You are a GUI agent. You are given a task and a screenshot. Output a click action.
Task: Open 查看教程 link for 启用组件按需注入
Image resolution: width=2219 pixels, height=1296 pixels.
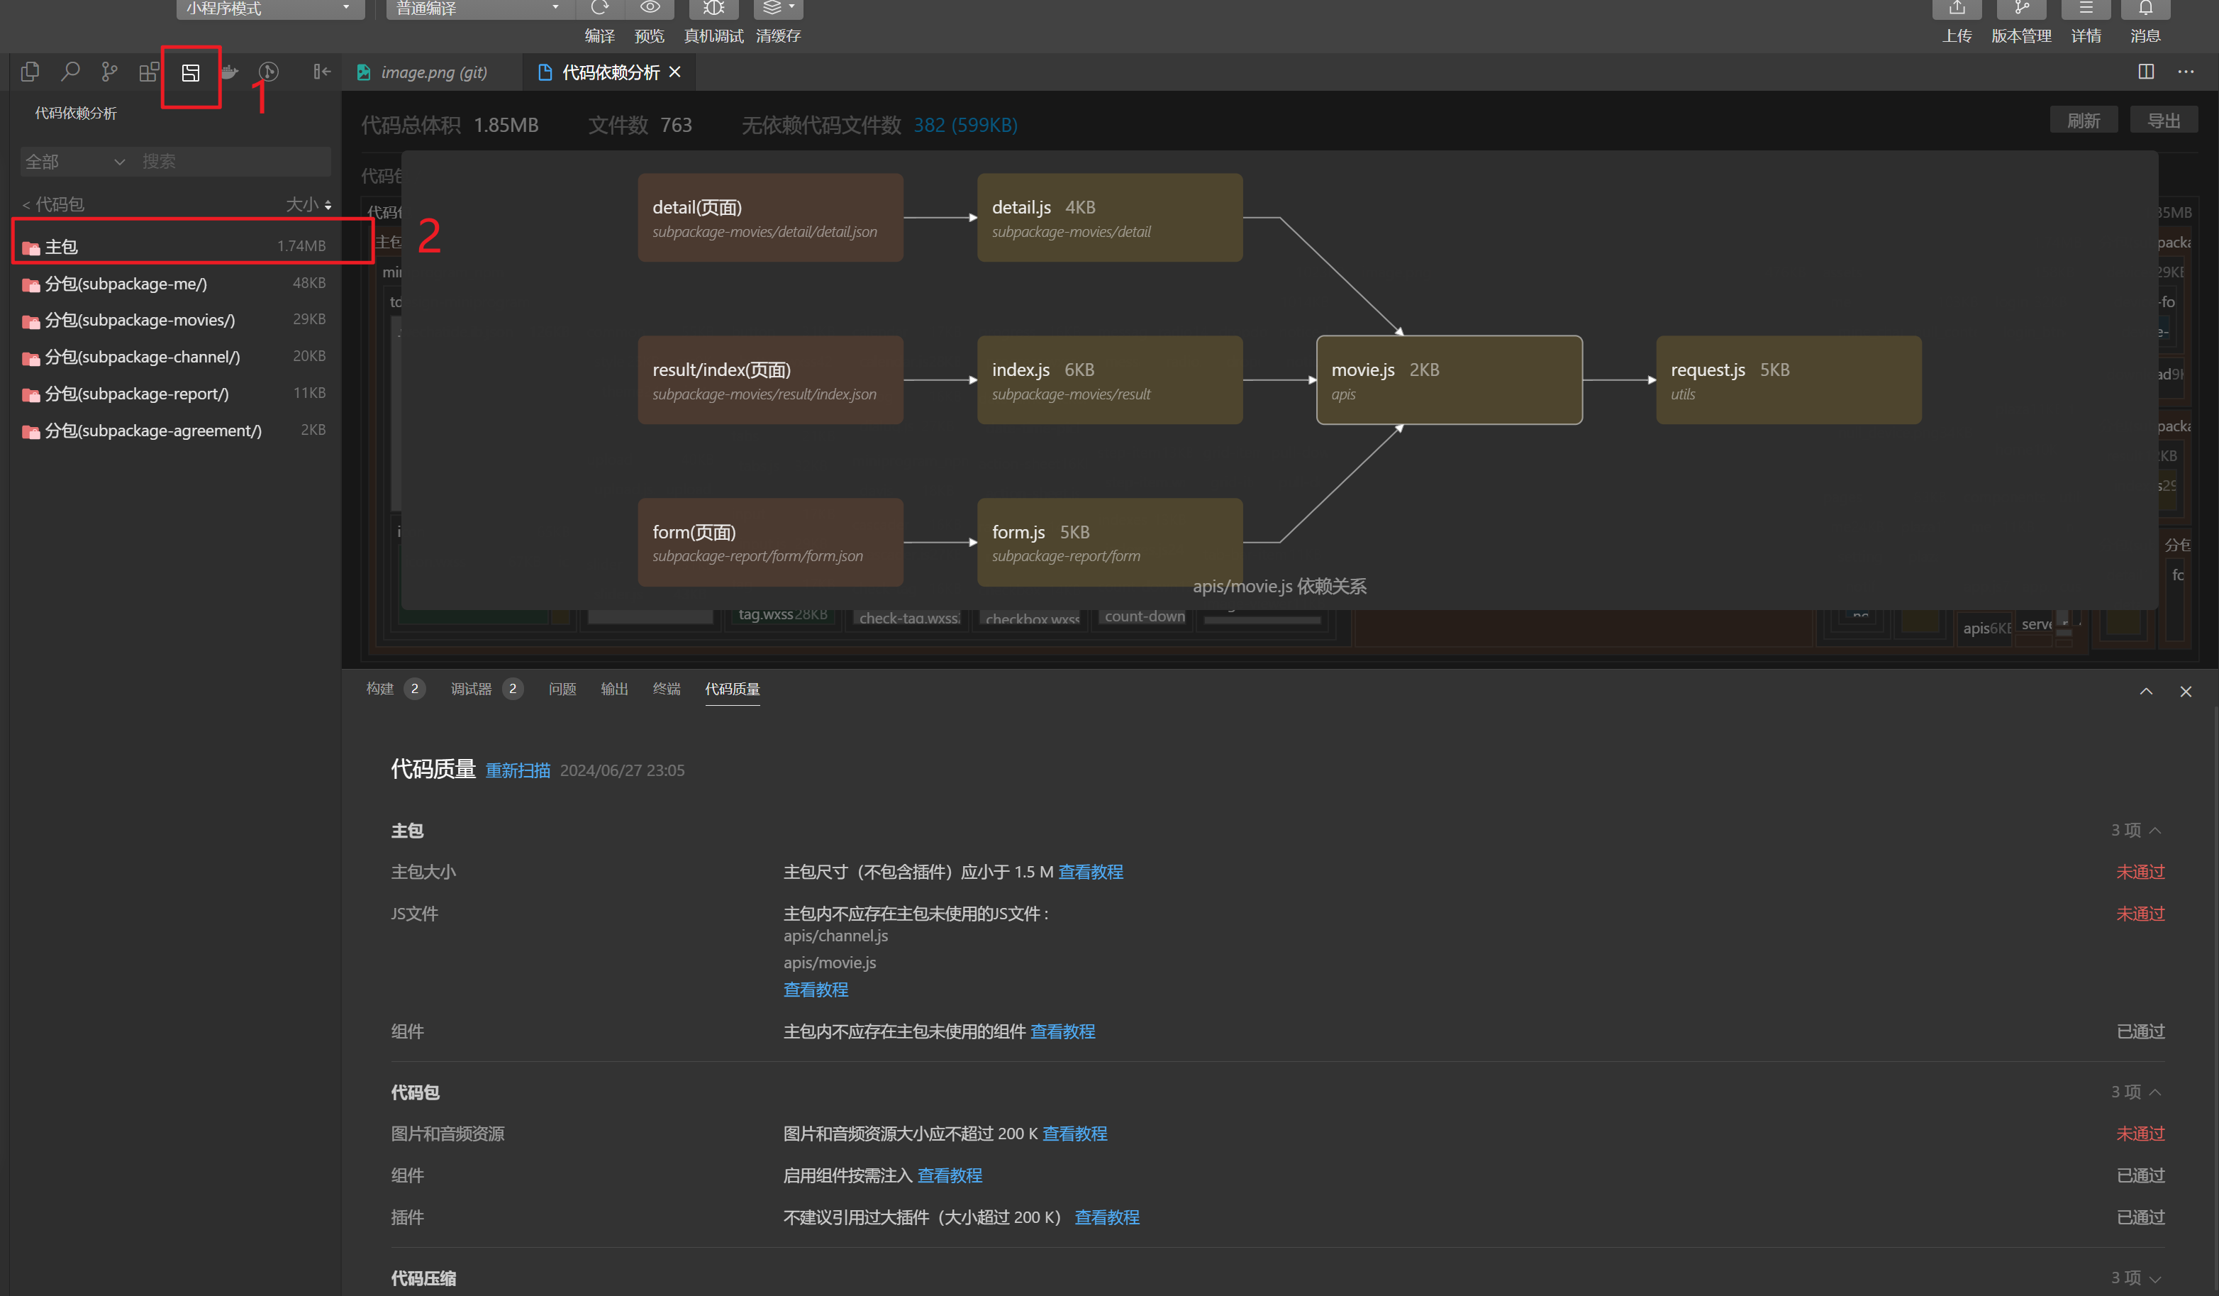[950, 1175]
